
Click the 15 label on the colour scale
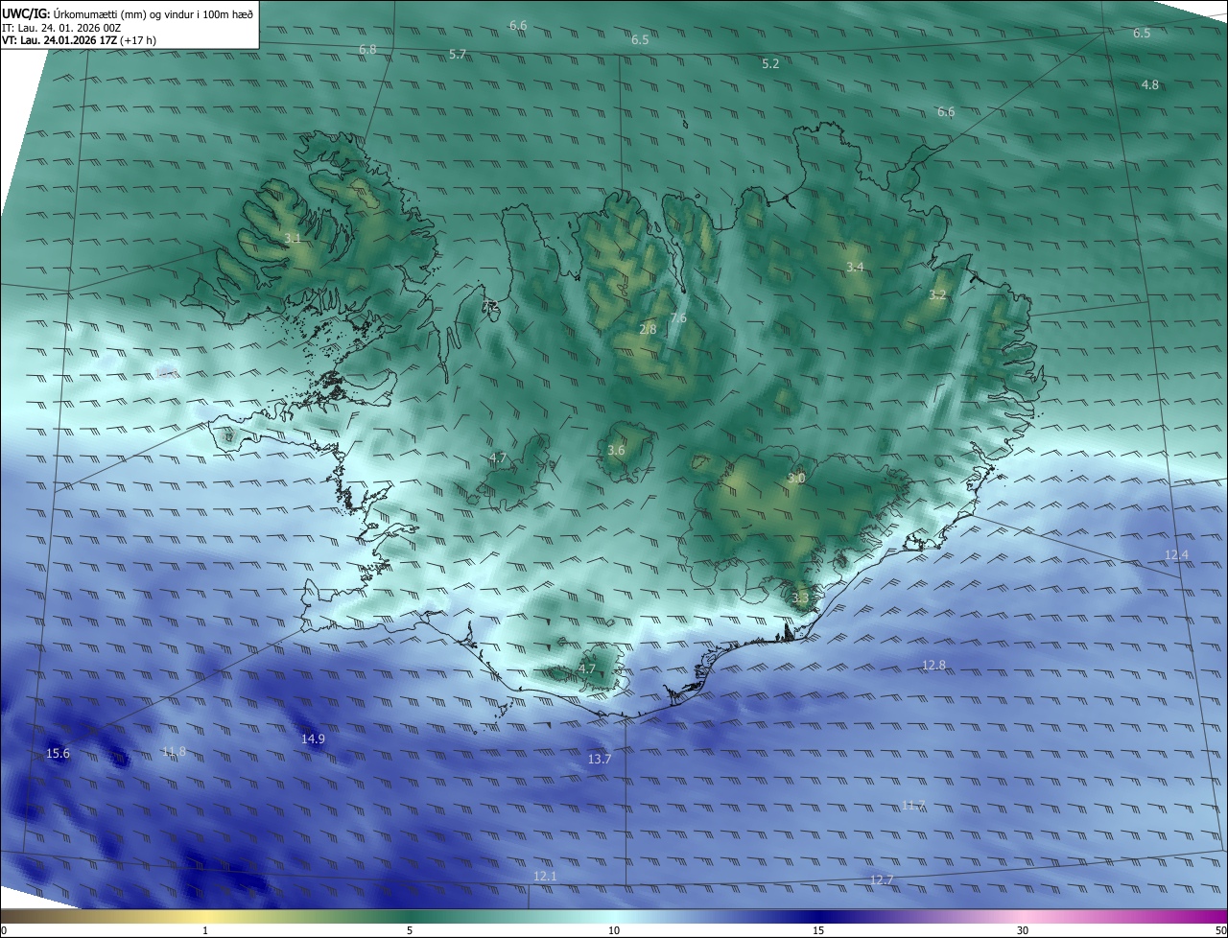click(x=818, y=931)
